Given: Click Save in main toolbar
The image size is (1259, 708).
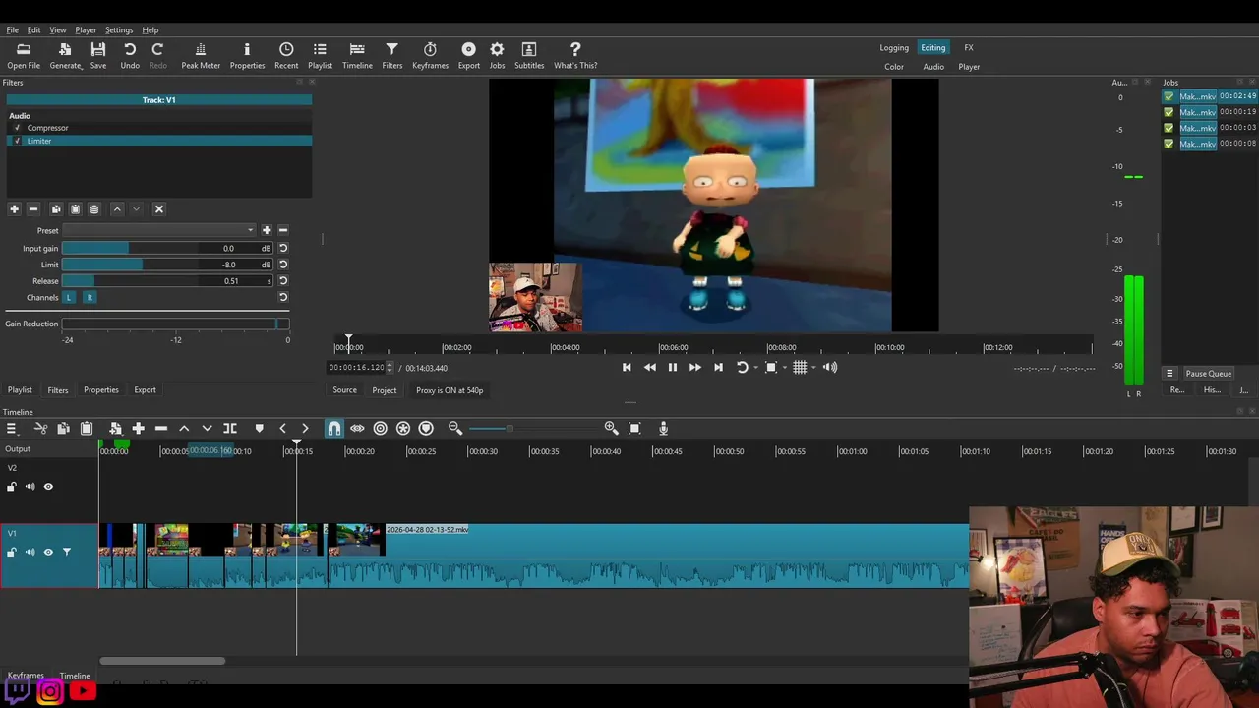Looking at the screenshot, I should tap(98, 56).
